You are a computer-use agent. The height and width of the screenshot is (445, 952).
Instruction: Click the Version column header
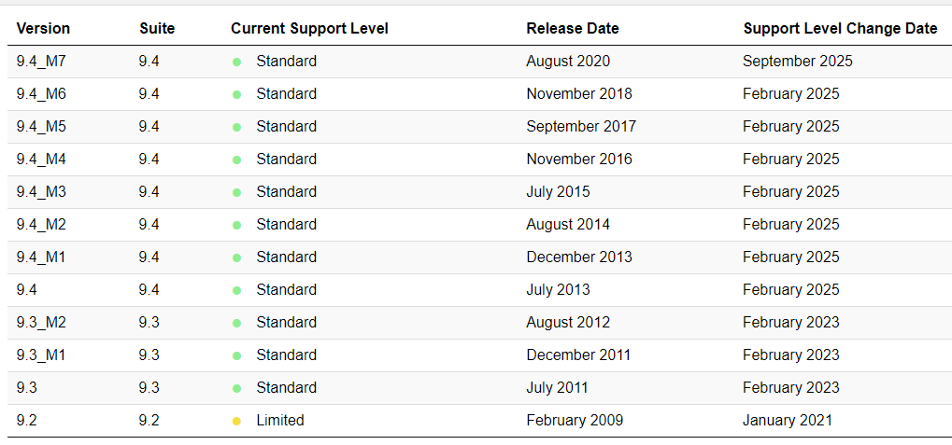coord(43,28)
